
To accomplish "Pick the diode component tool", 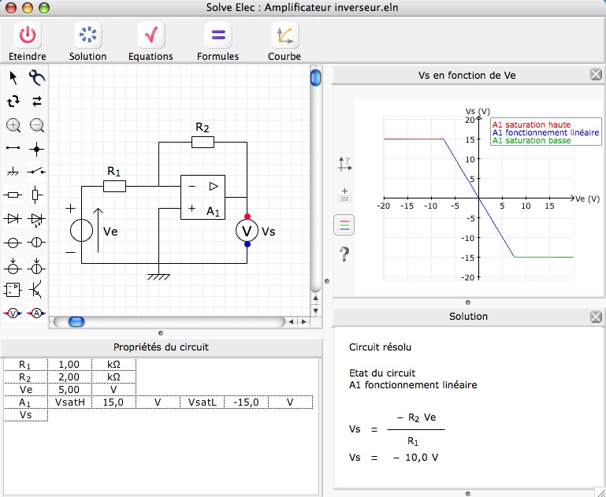I will 13,218.
